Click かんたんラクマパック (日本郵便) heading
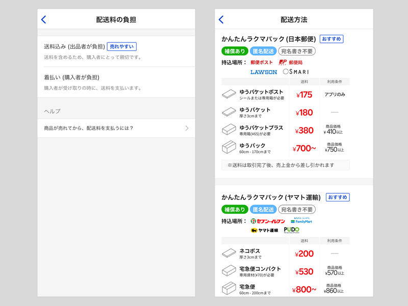The image size is (408, 306). coord(269,39)
